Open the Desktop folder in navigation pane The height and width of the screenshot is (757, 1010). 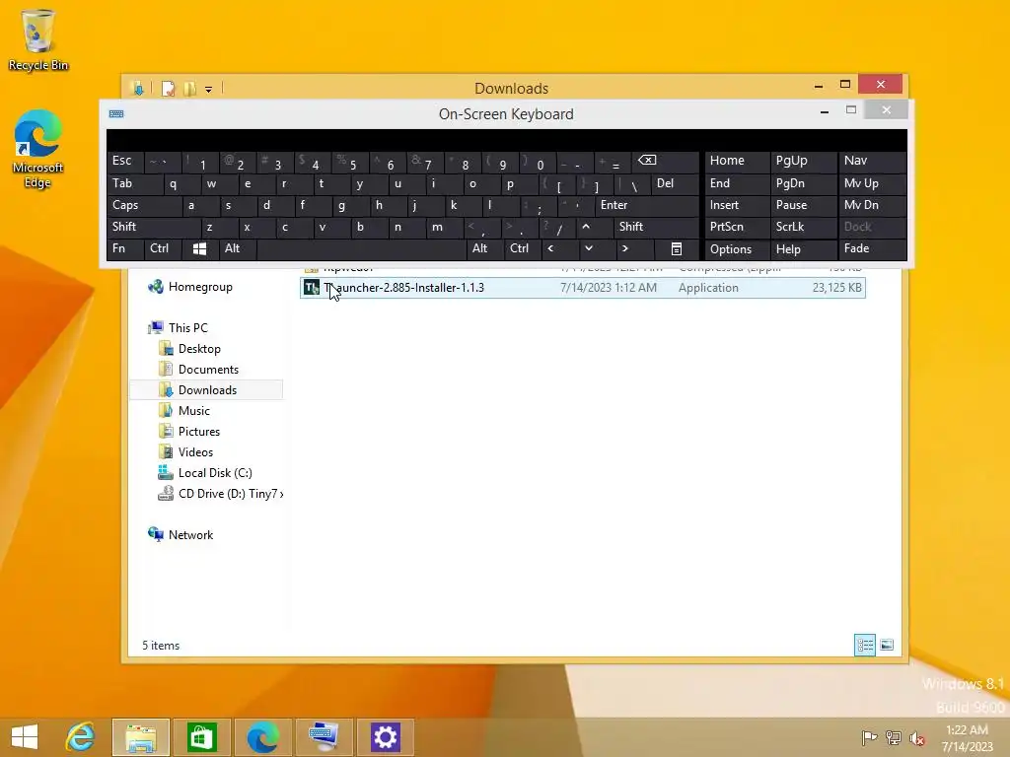[190, 349]
